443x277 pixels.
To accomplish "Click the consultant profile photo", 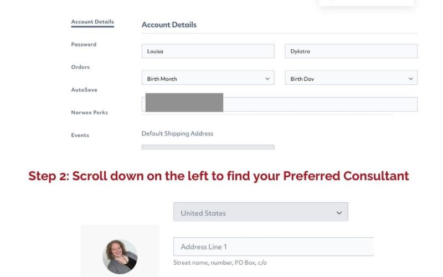I will click(120, 257).
